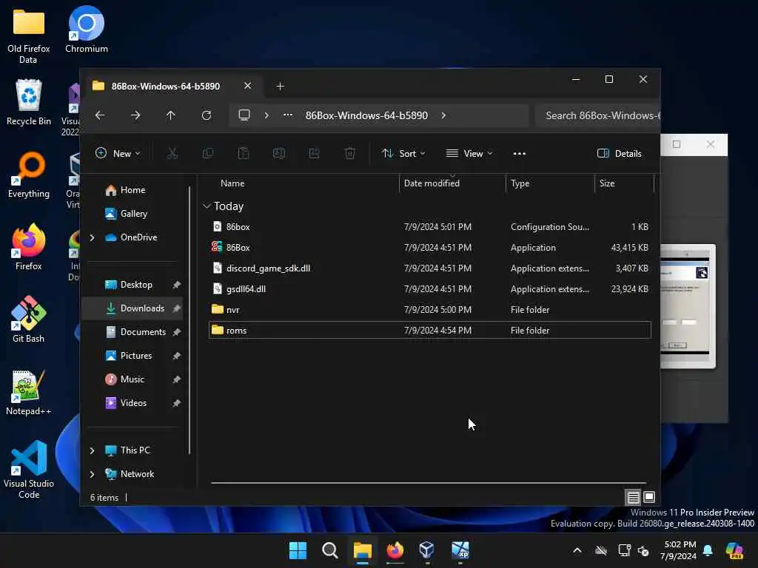758x568 pixels.
Task: Open VirtualBox from the taskbar
Action: point(427,550)
